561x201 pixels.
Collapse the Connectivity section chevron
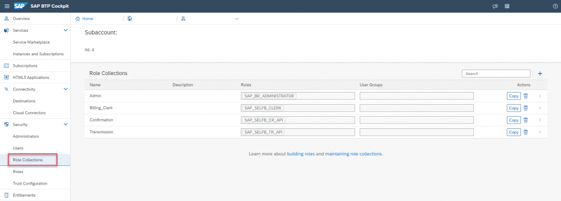pyautogui.click(x=66, y=89)
